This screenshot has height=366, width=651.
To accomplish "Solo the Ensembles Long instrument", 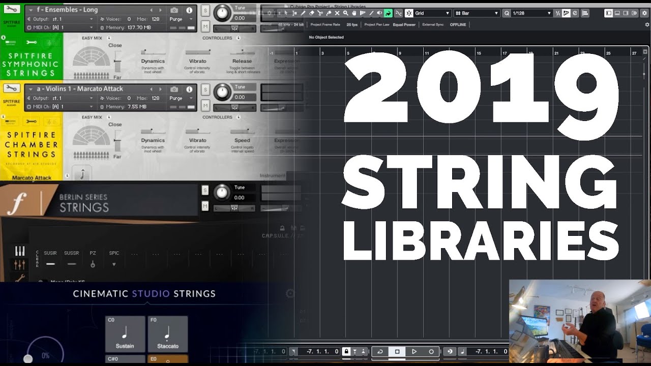I will pos(205,10).
